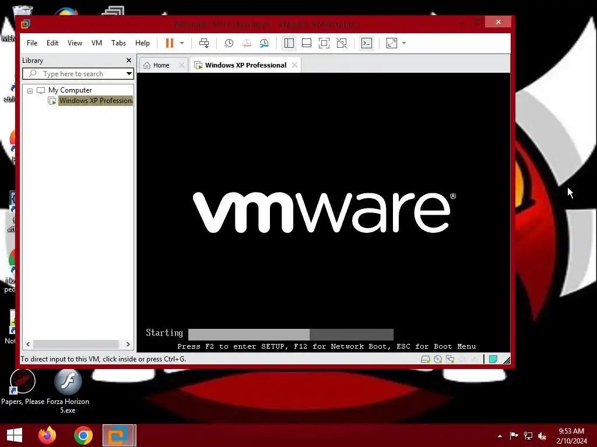Close the Windows XP Professional tab
Viewport: 597px width, 447px height.
point(294,65)
